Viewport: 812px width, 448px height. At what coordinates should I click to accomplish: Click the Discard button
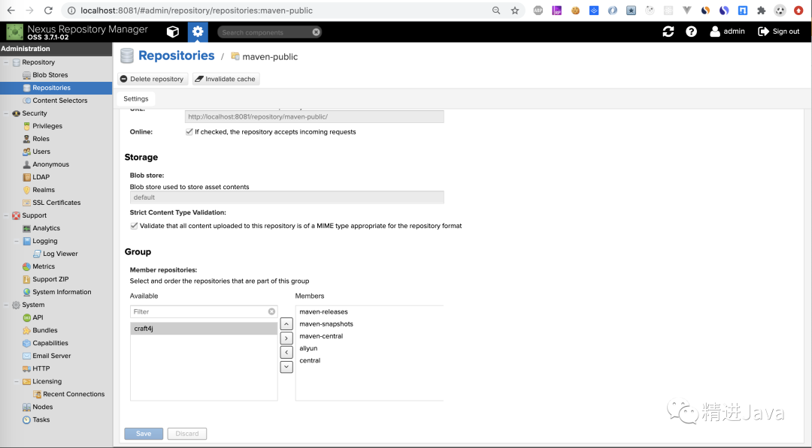187,434
